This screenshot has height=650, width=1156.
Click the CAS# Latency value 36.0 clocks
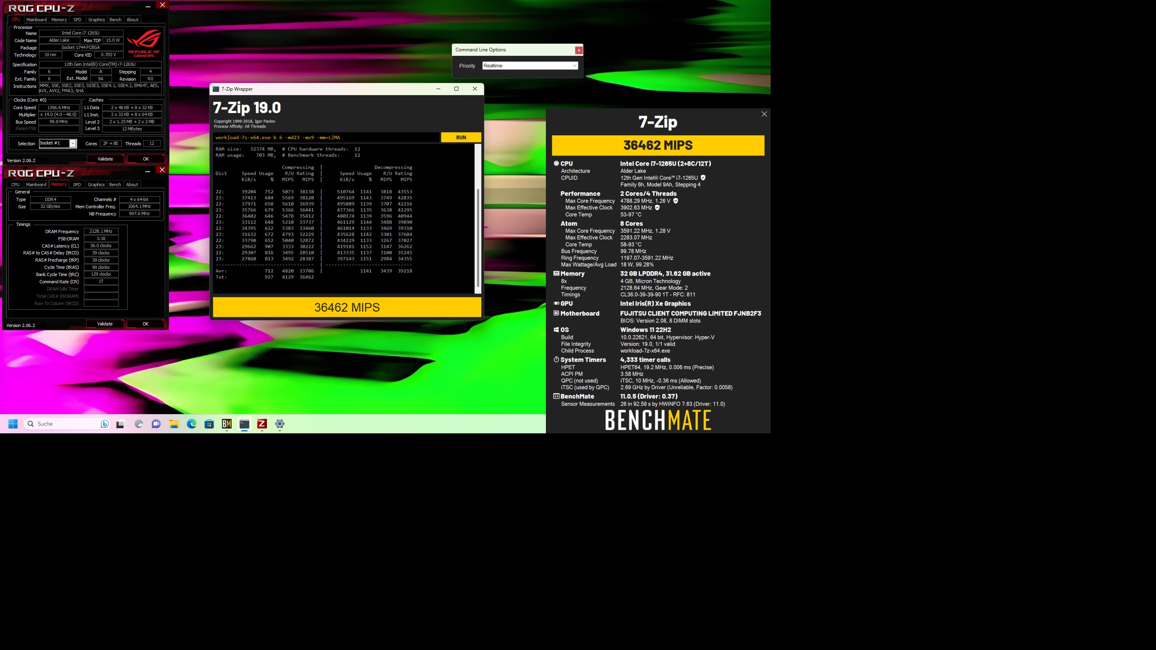[x=101, y=246]
